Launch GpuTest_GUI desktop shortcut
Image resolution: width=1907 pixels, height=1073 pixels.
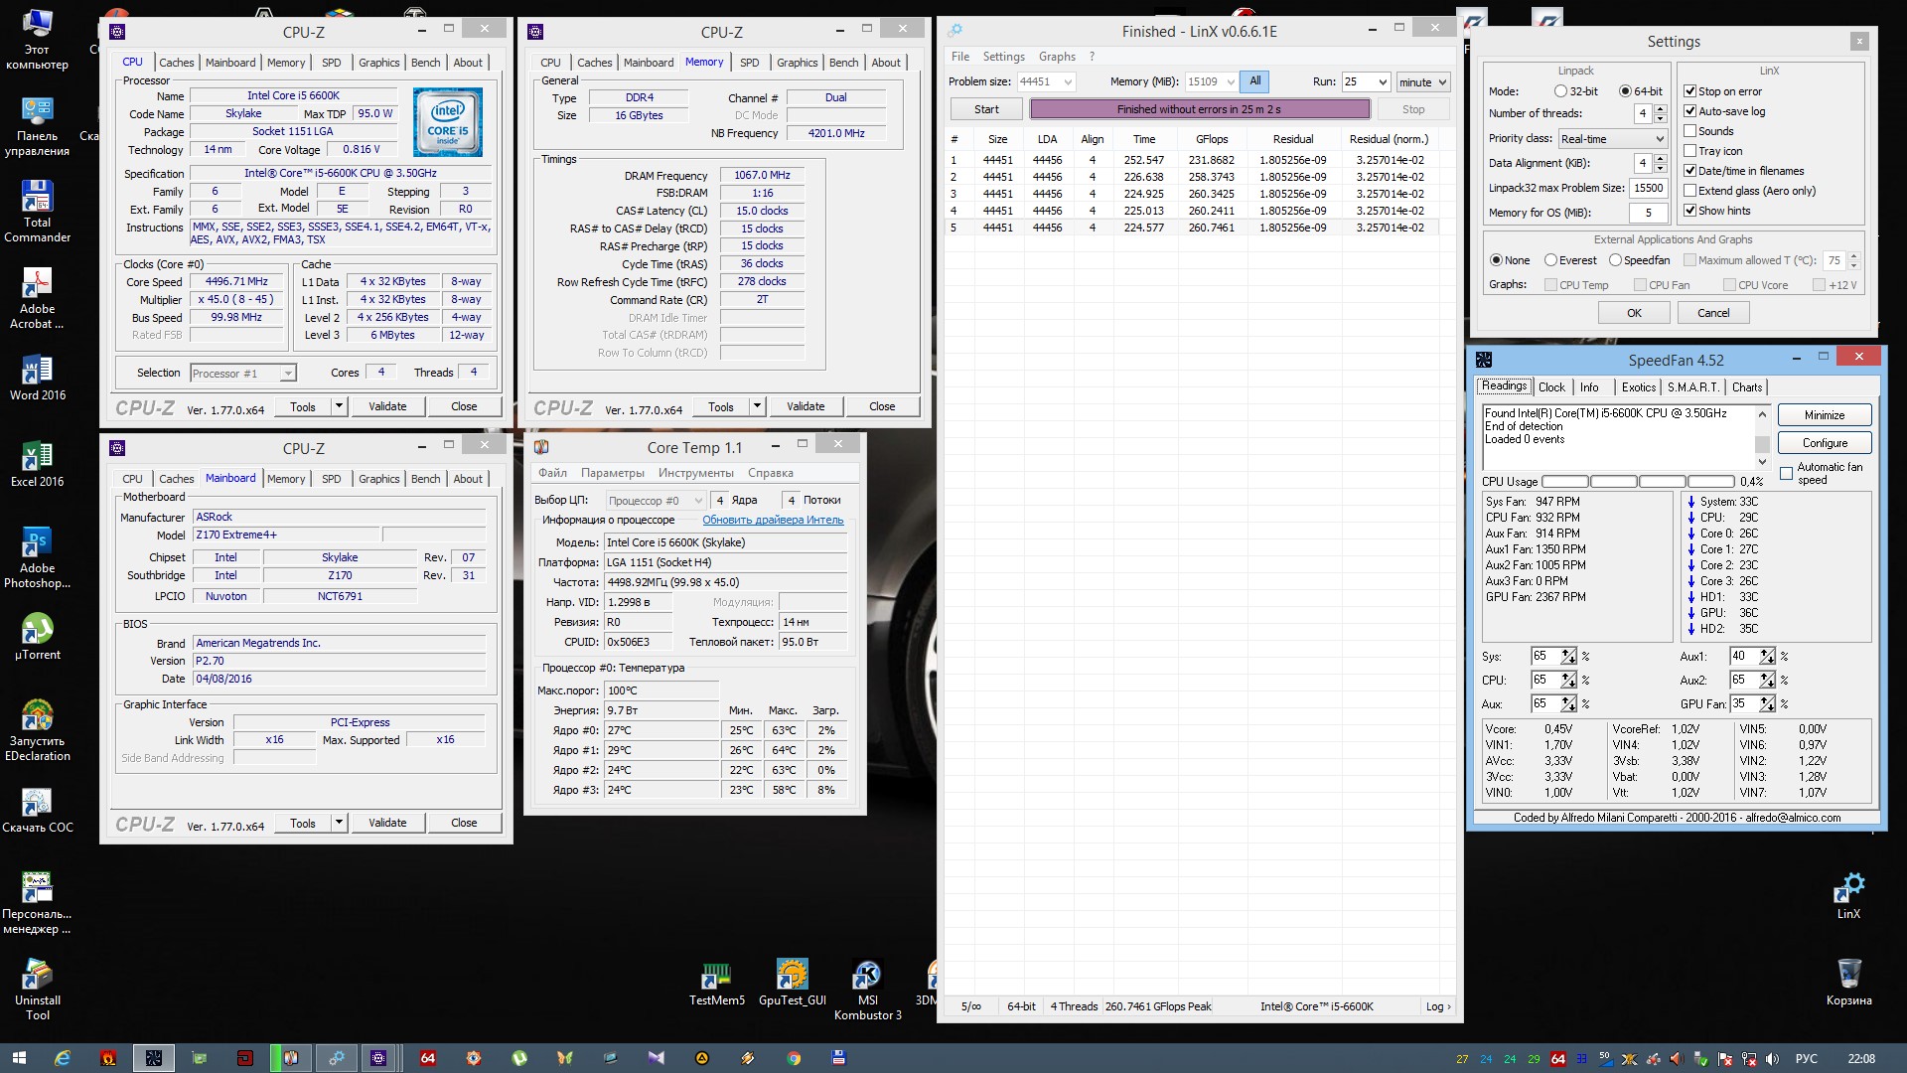click(x=792, y=975)
